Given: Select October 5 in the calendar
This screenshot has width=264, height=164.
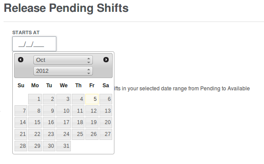Looking at the screenshot, I should pos(92,99).
